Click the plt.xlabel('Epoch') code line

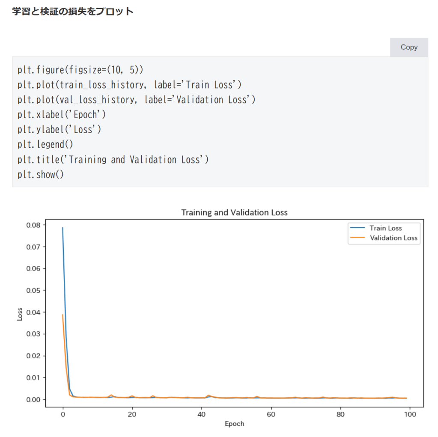[x=62, y=115]
